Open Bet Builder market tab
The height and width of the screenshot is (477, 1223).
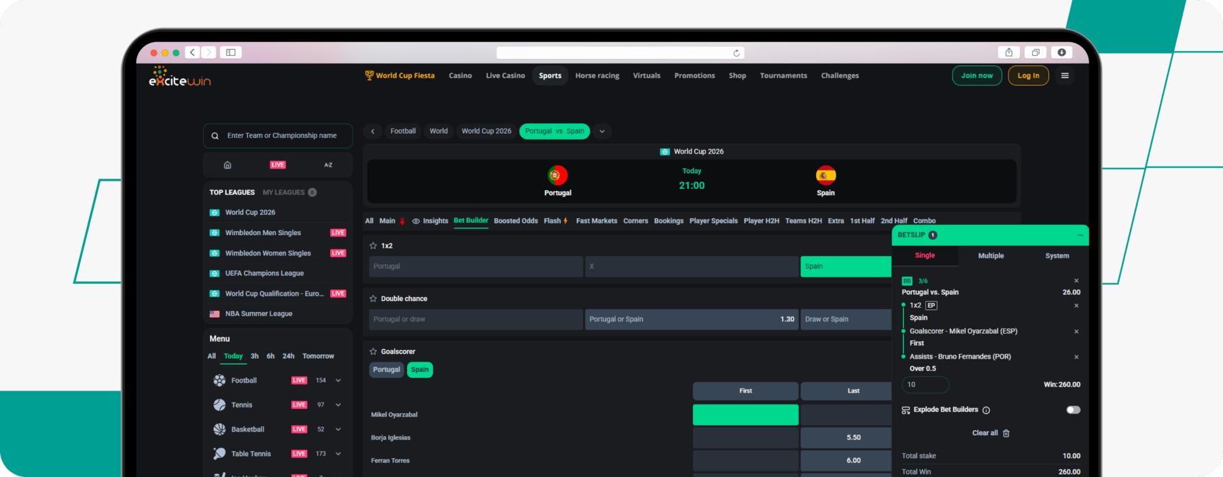471,221
